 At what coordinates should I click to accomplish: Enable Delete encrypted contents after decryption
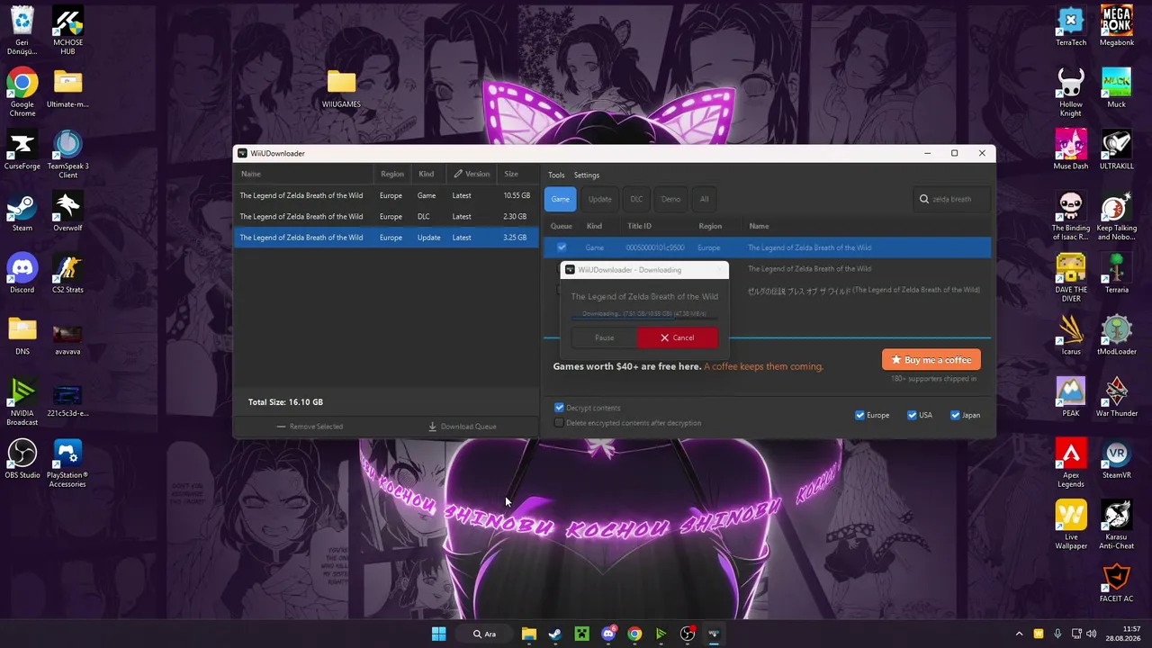[x=559, y=423]
